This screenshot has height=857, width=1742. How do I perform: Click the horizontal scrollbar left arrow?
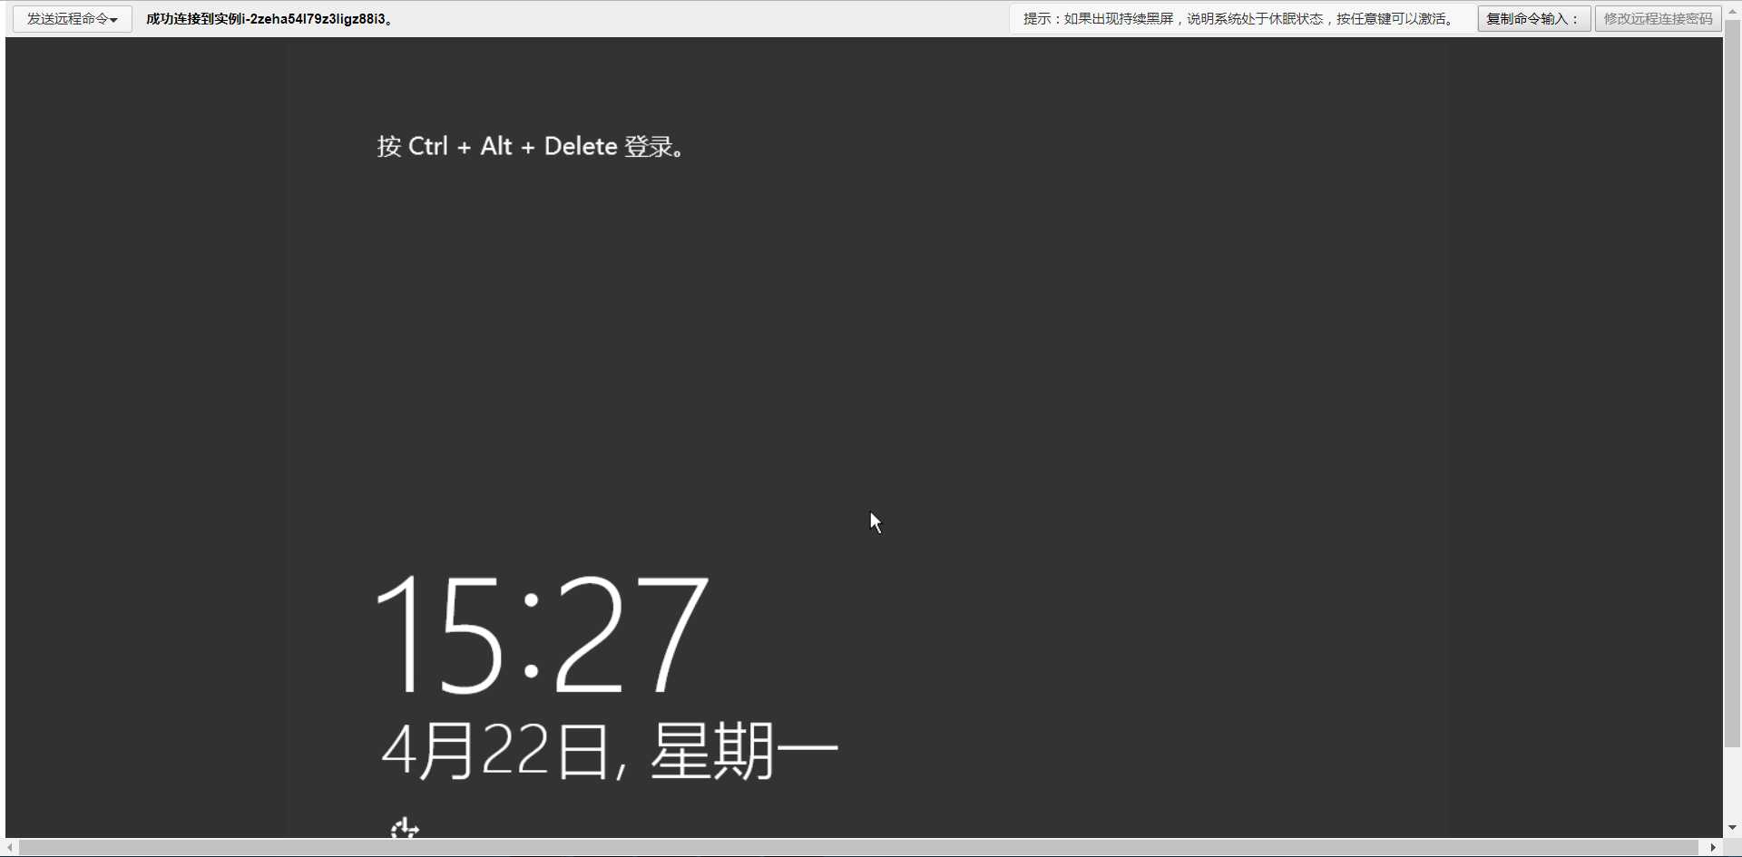pyautogui.click(x=11, y=847)
